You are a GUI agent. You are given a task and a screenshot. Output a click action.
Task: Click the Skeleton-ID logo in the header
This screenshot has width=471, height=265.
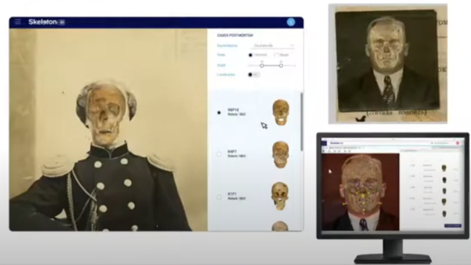47,22
